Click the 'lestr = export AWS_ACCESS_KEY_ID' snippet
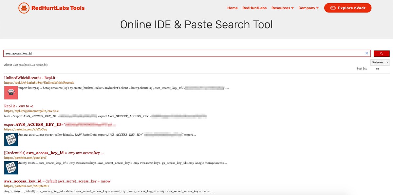The image size is (393, 195). tap(106, 116)
